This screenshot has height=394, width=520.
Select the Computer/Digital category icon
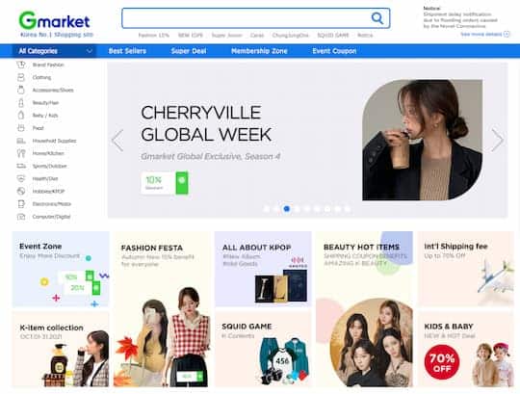(x=21, y=217)
